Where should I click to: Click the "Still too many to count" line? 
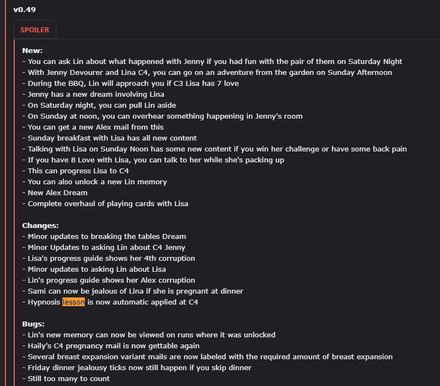coord(68,378)
